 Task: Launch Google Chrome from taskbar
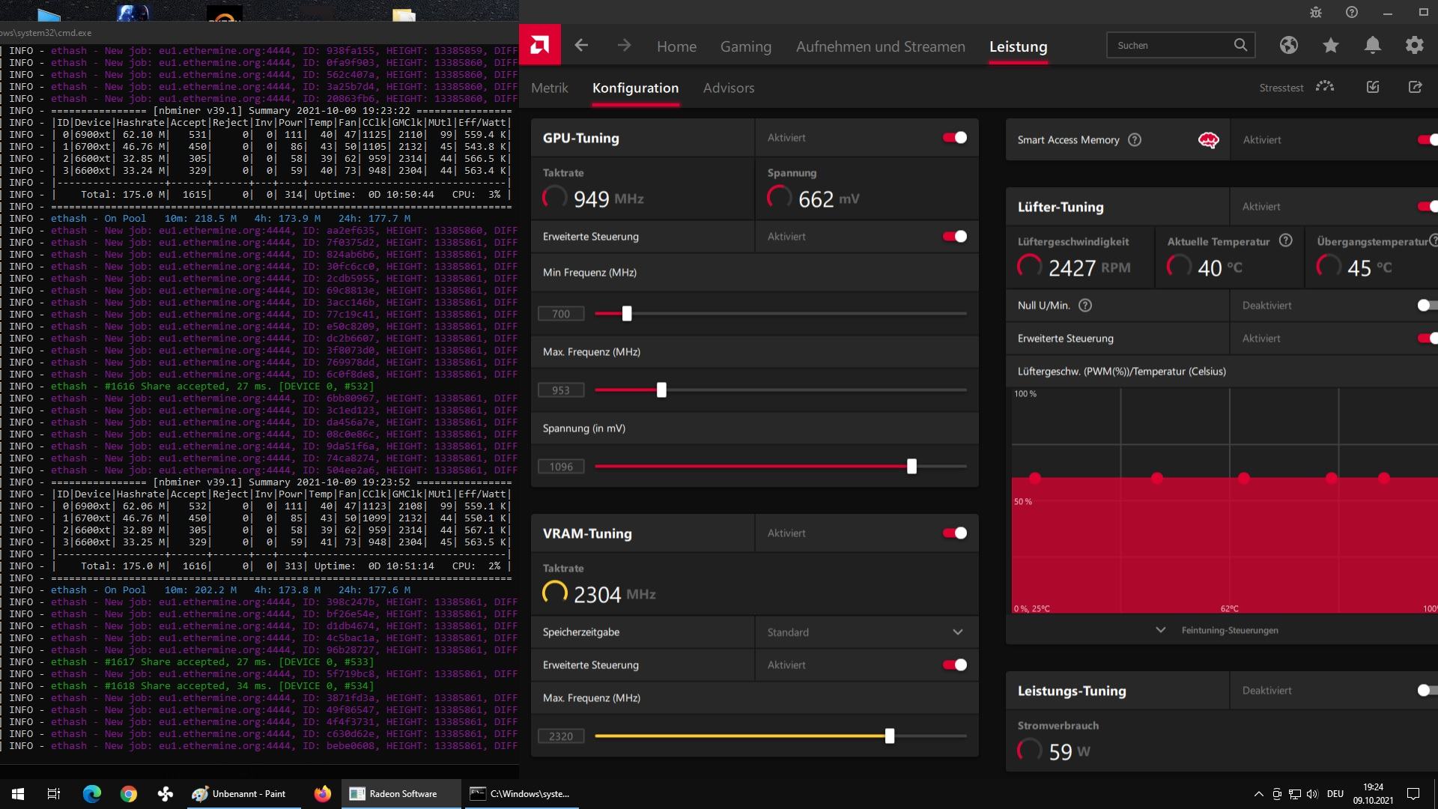129,794
